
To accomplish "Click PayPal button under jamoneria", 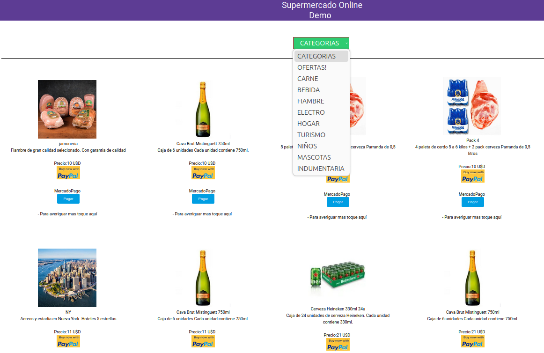I will click(68, 173).
